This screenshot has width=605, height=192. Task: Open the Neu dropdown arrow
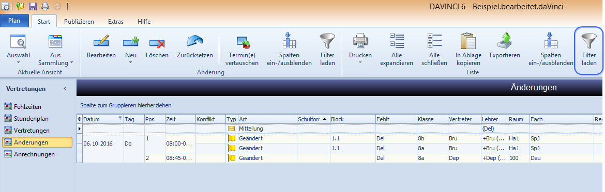coord(130,62)
